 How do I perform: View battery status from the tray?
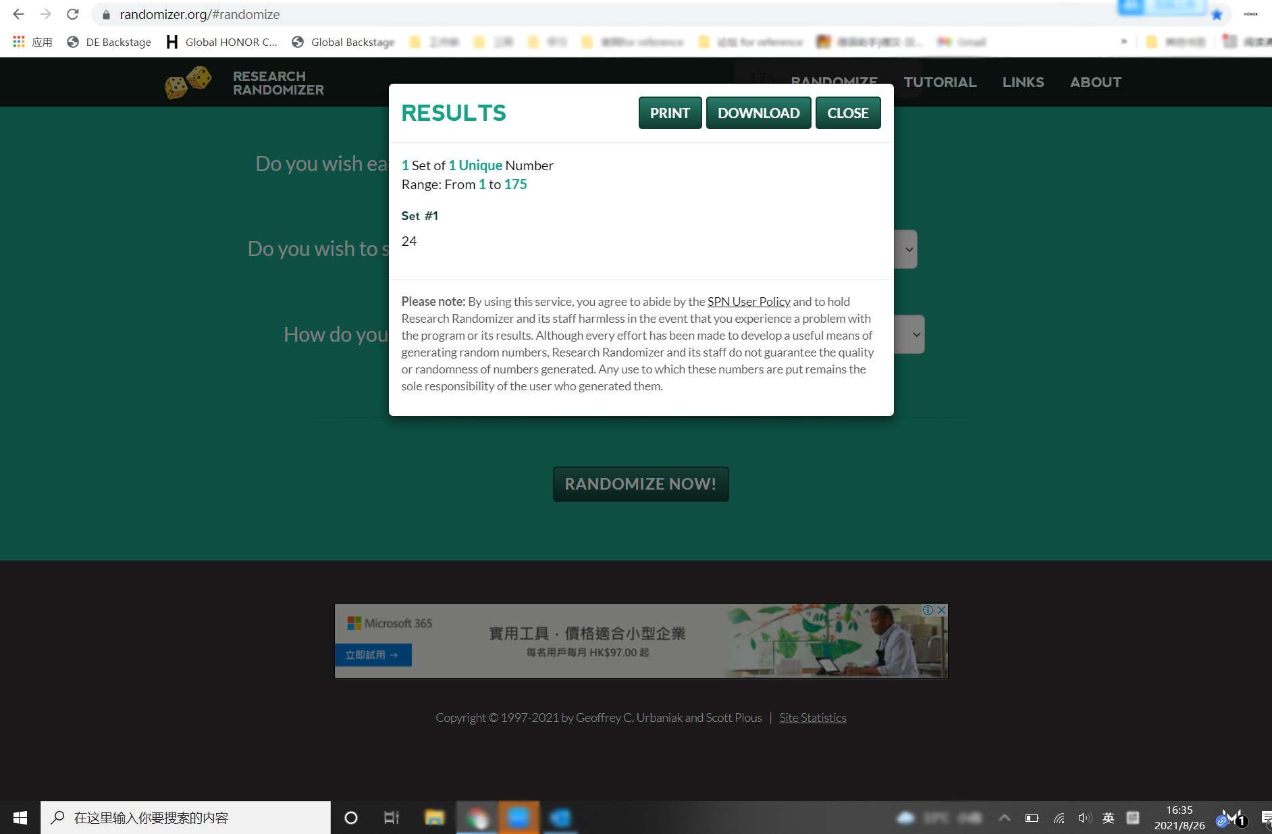[1032, 817]
